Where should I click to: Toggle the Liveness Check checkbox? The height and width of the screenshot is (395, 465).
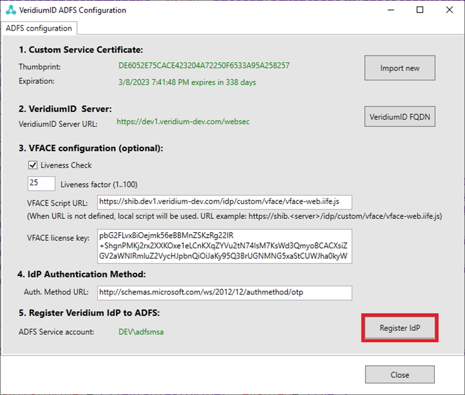[33, 165]
